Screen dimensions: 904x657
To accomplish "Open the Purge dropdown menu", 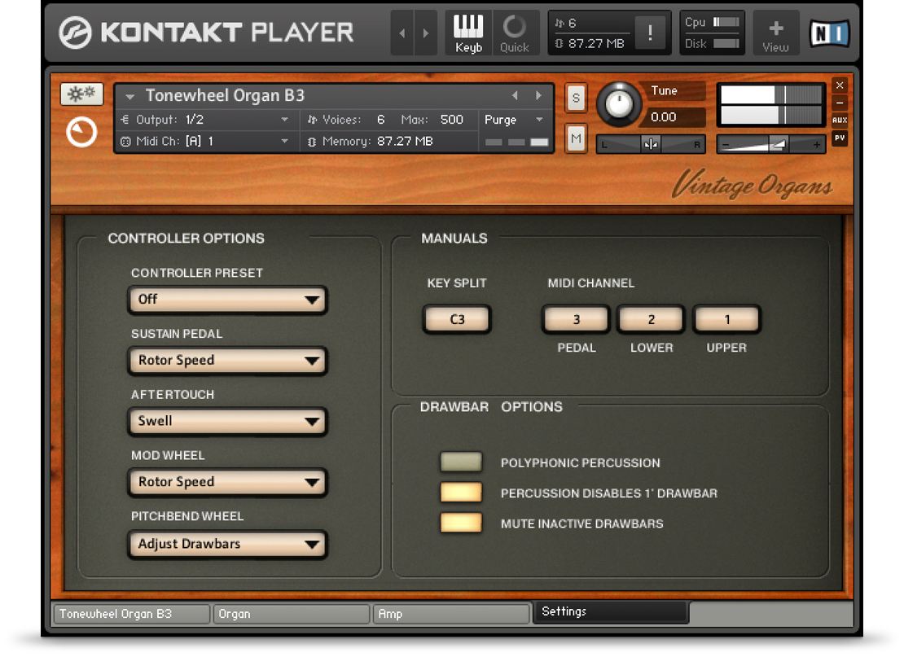I will pos(514,120).
